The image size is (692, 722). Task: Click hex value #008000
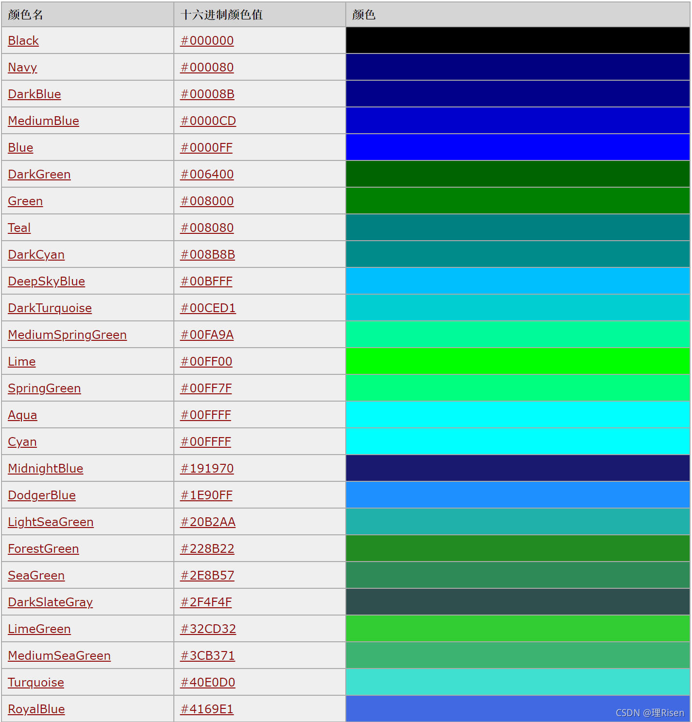pos(207,201)
